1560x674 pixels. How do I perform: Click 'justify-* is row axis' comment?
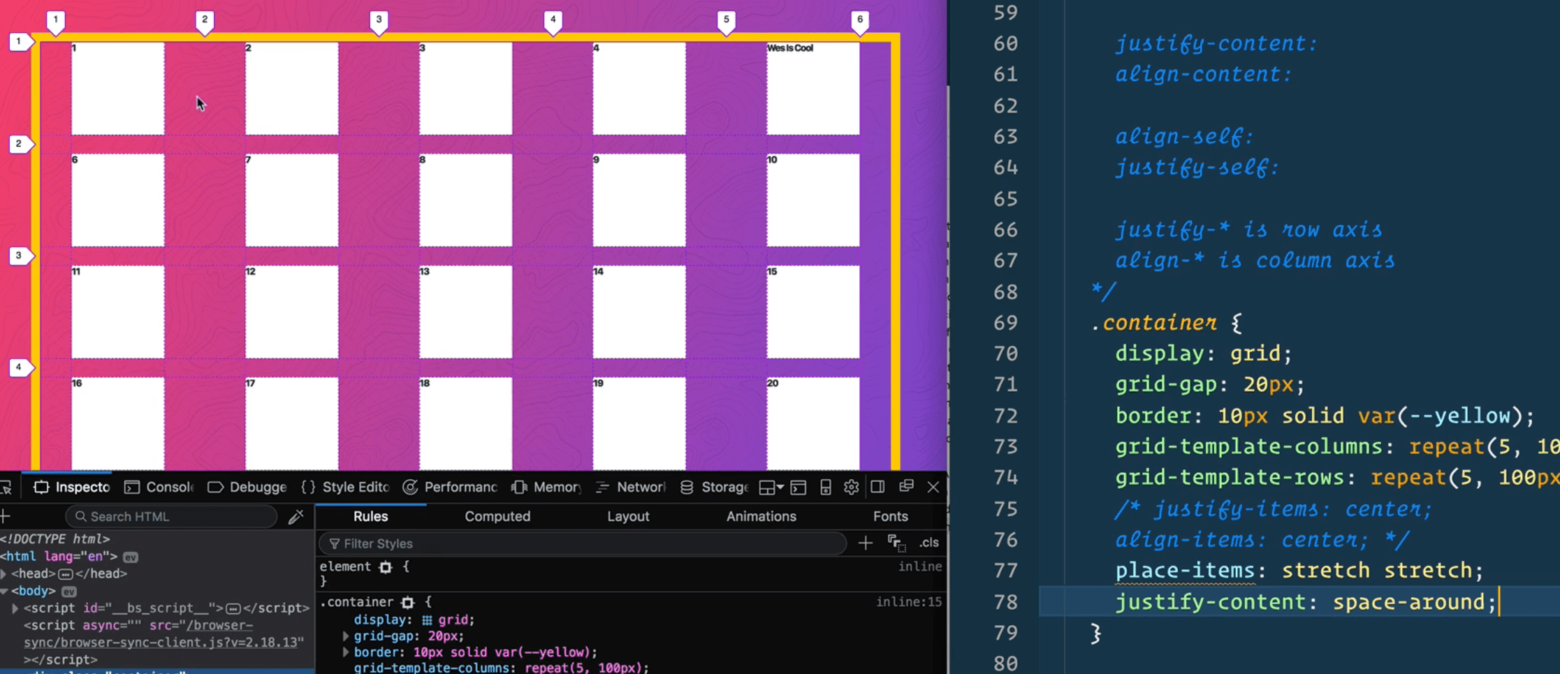[1248, 230]
